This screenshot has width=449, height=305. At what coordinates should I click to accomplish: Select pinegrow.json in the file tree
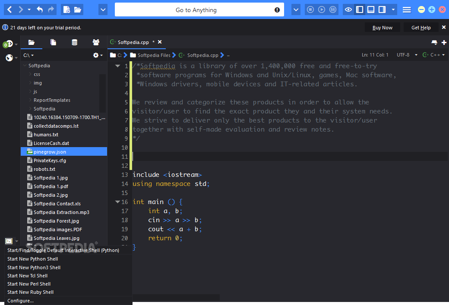coord(64,152)
